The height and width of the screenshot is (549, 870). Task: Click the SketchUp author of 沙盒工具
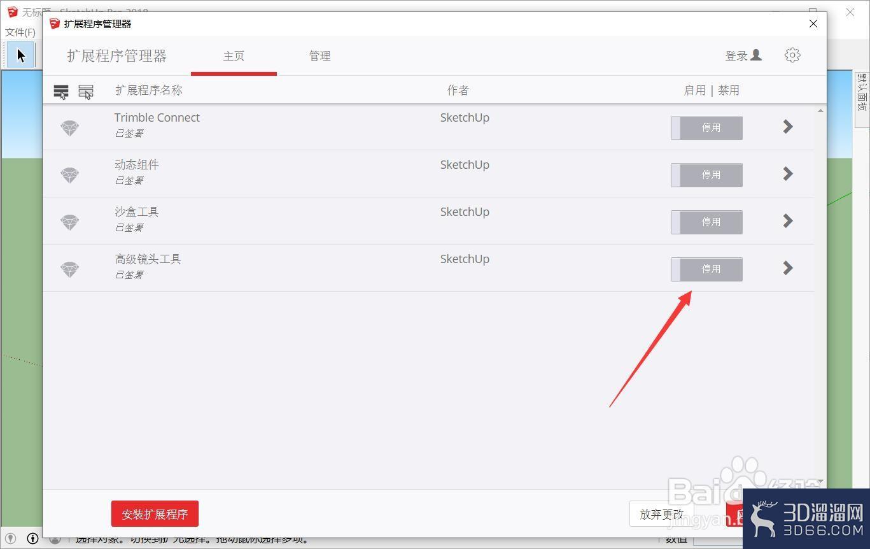point(465,211)
